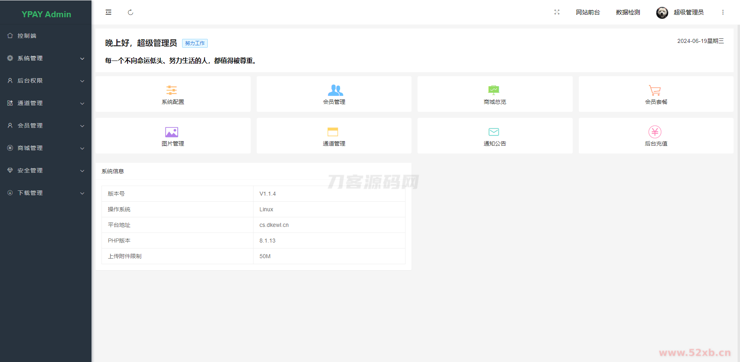Click the refresh page icon

pyautogui.click(x=130, y=12)
